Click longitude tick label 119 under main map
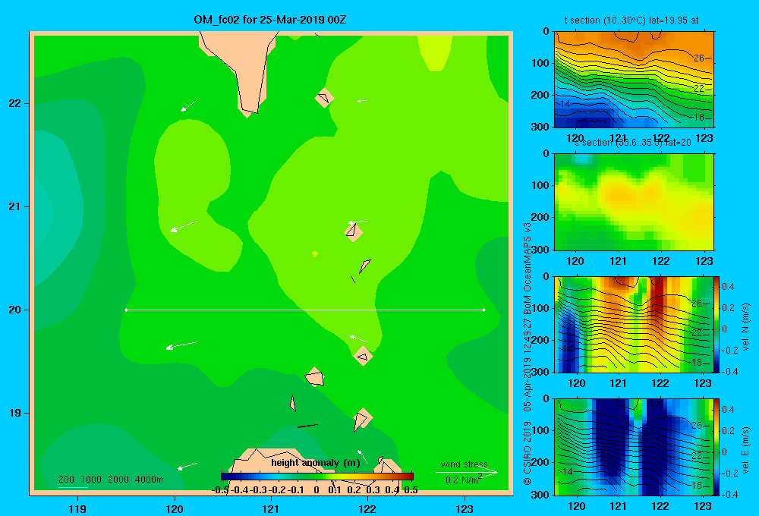 (78, 508)
